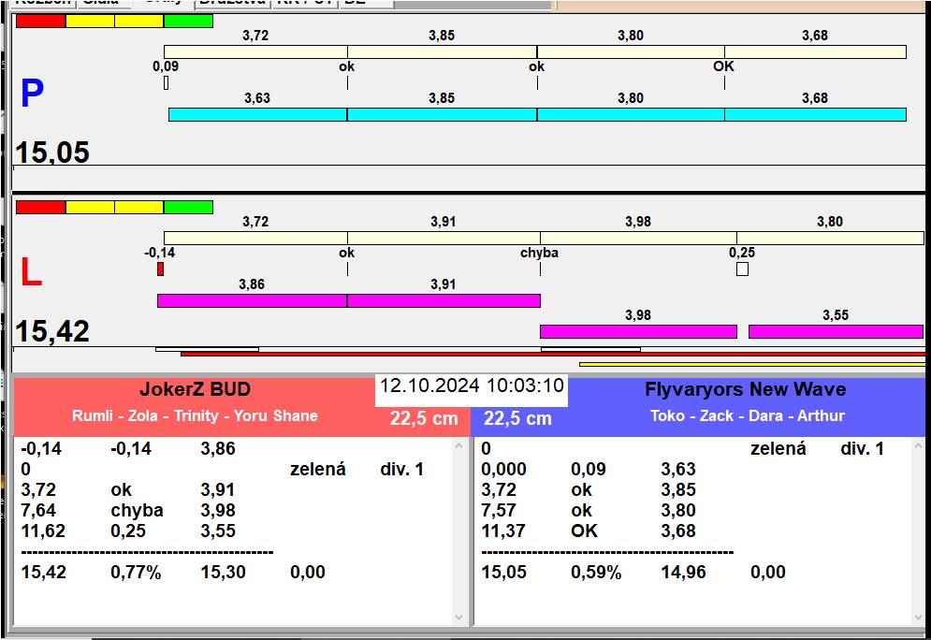
Task: Click the large 15,42 lane L total time
Action: tap(52, 331)
